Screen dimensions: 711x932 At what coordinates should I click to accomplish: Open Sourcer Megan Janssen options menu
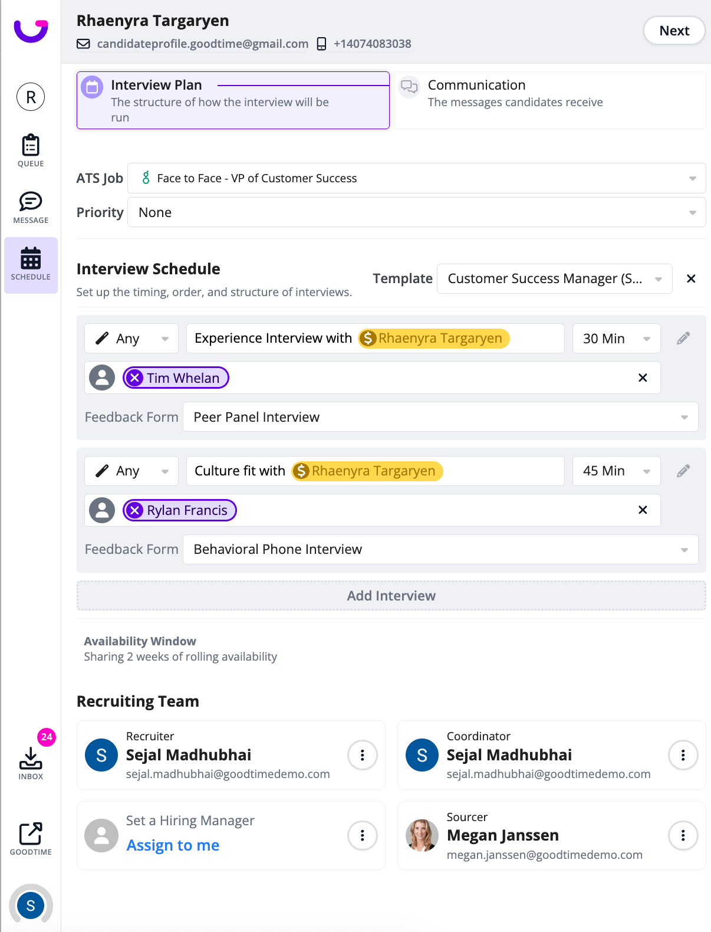[x=683, y=835]
